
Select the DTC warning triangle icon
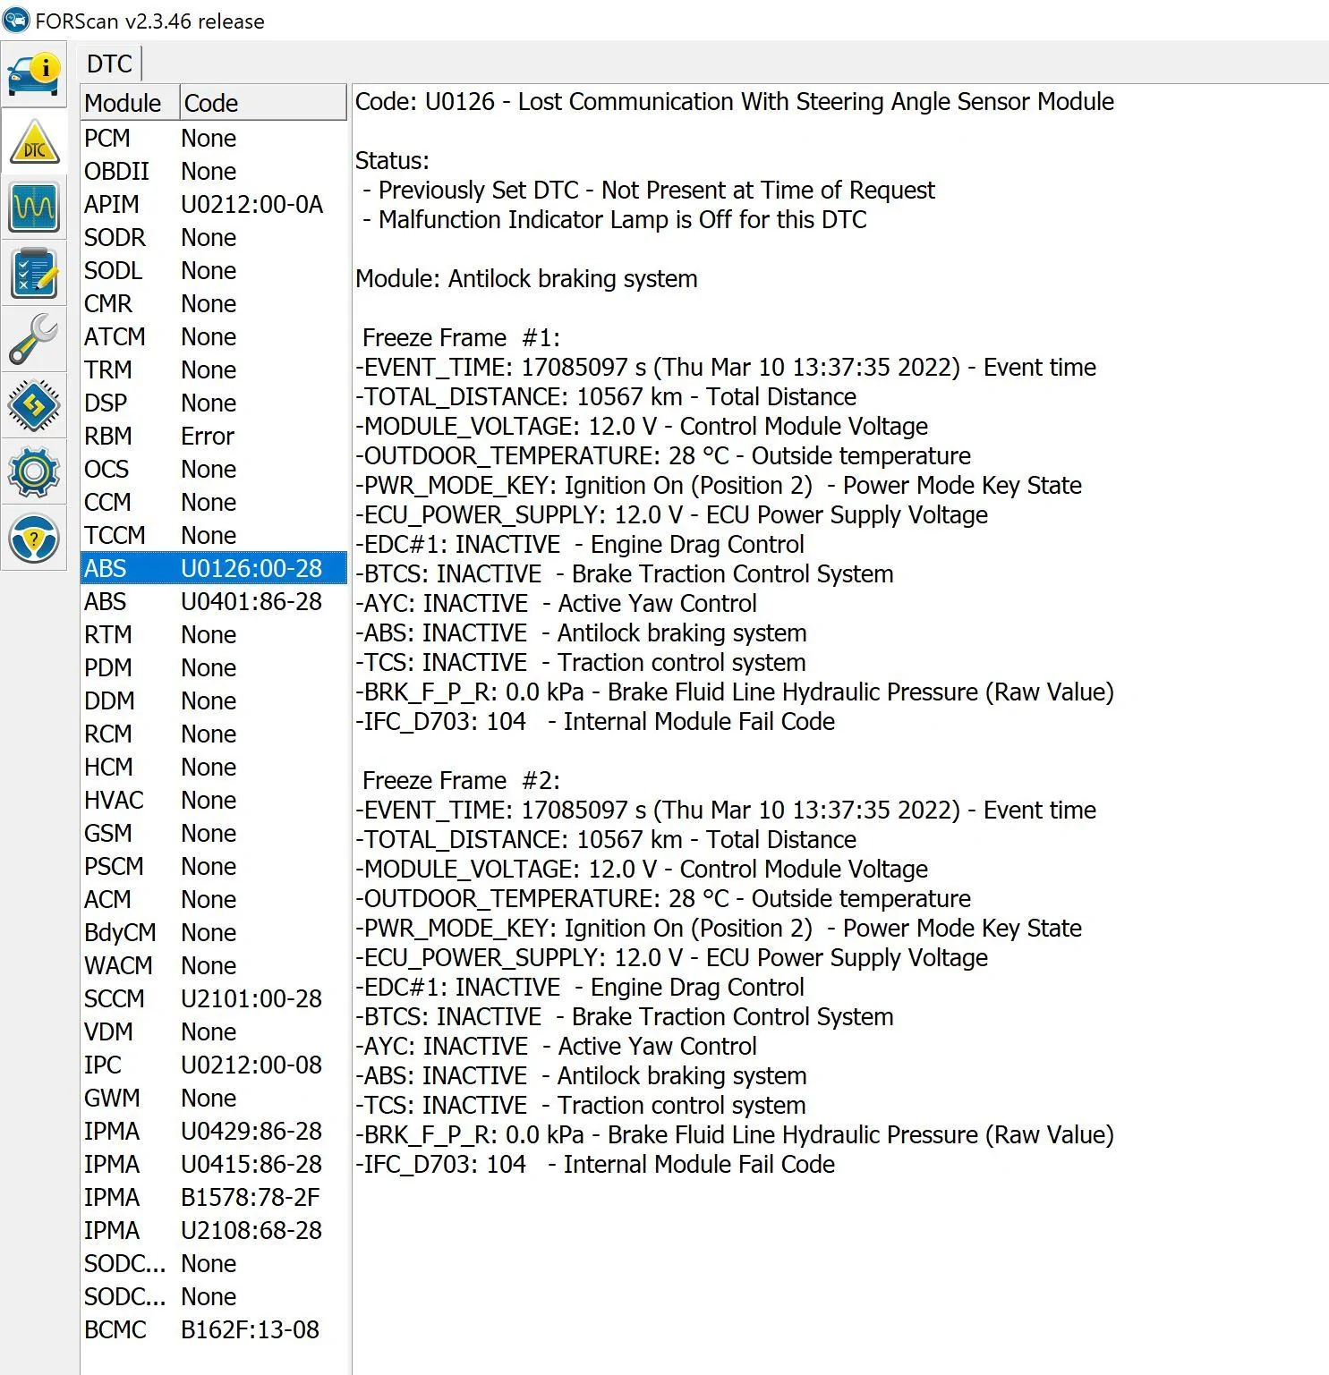coord(34,143)
